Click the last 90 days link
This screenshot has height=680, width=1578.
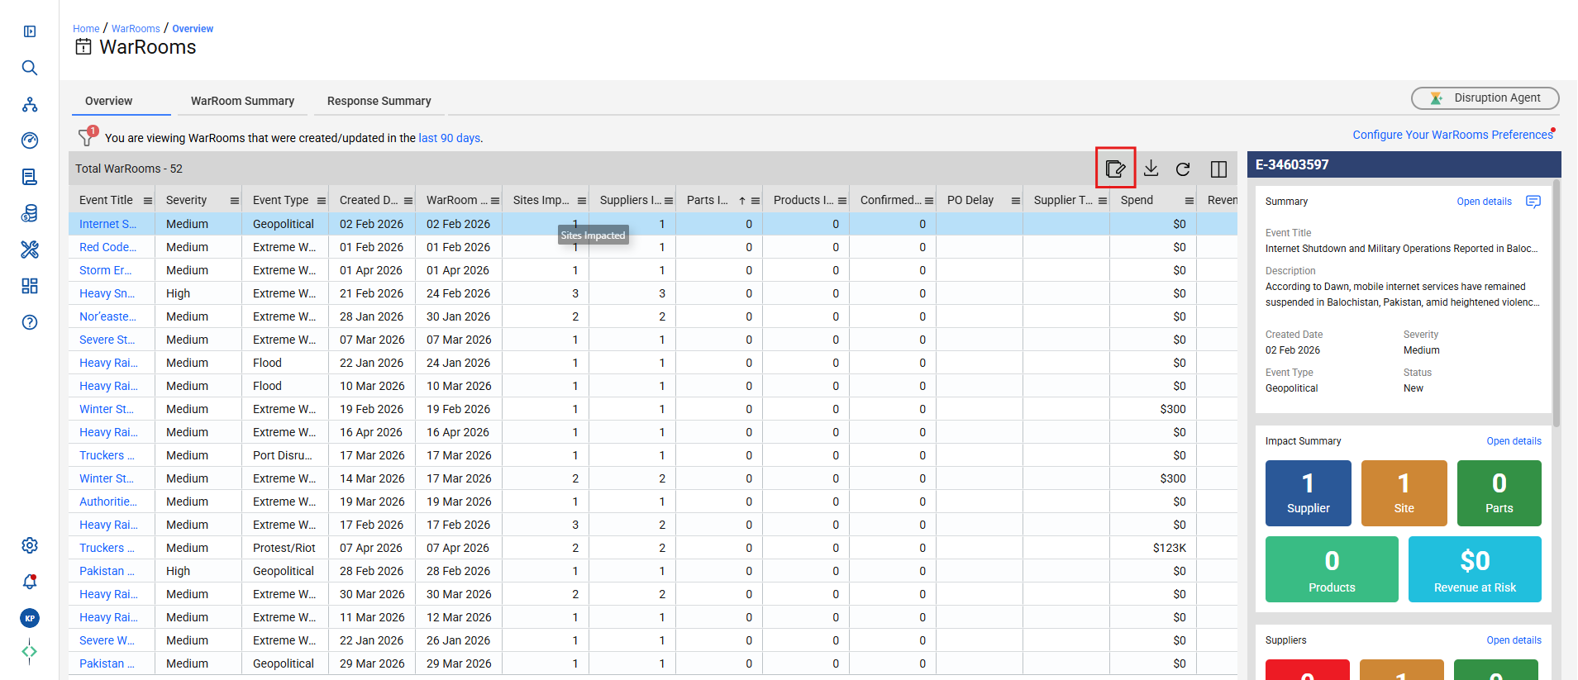click(x=449, y=138)
